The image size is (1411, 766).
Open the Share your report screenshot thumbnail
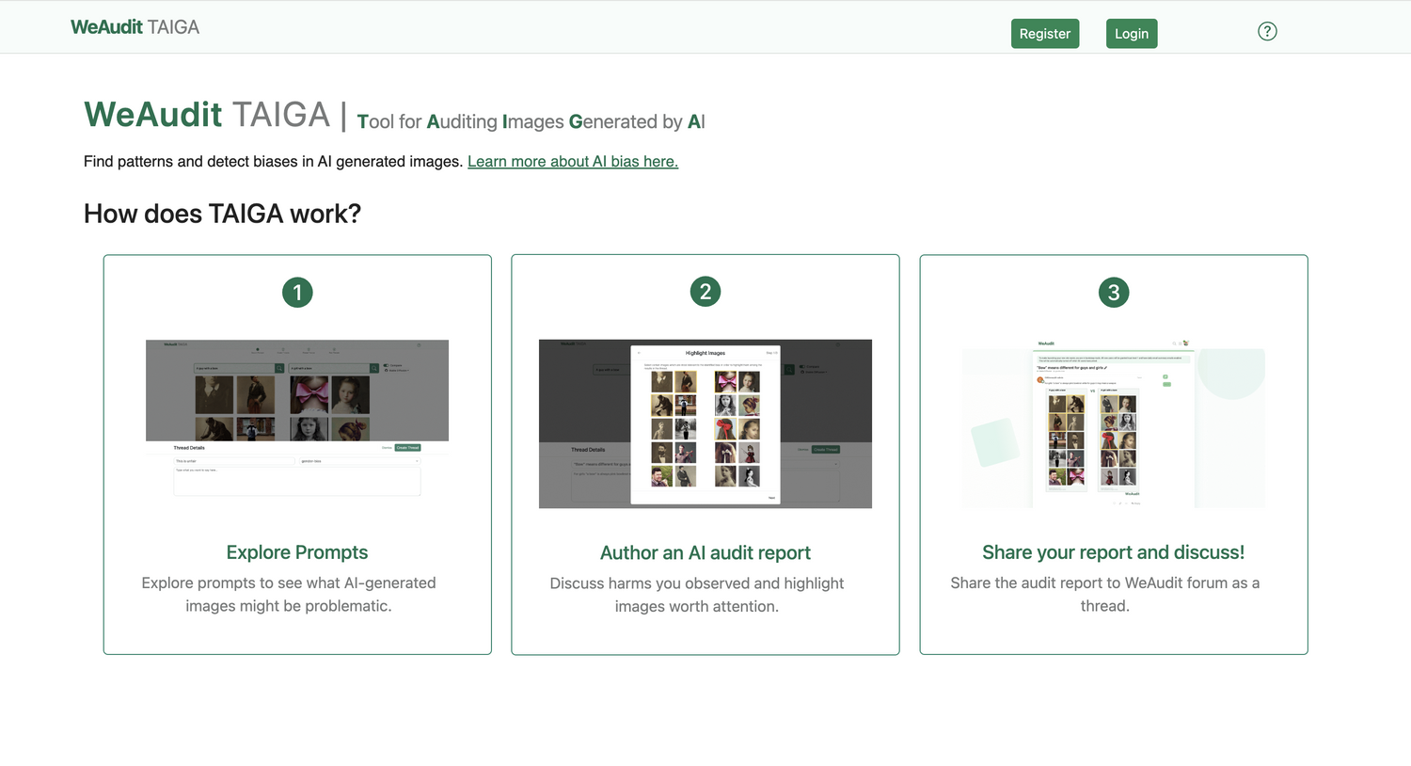(x=1114, y=423)
